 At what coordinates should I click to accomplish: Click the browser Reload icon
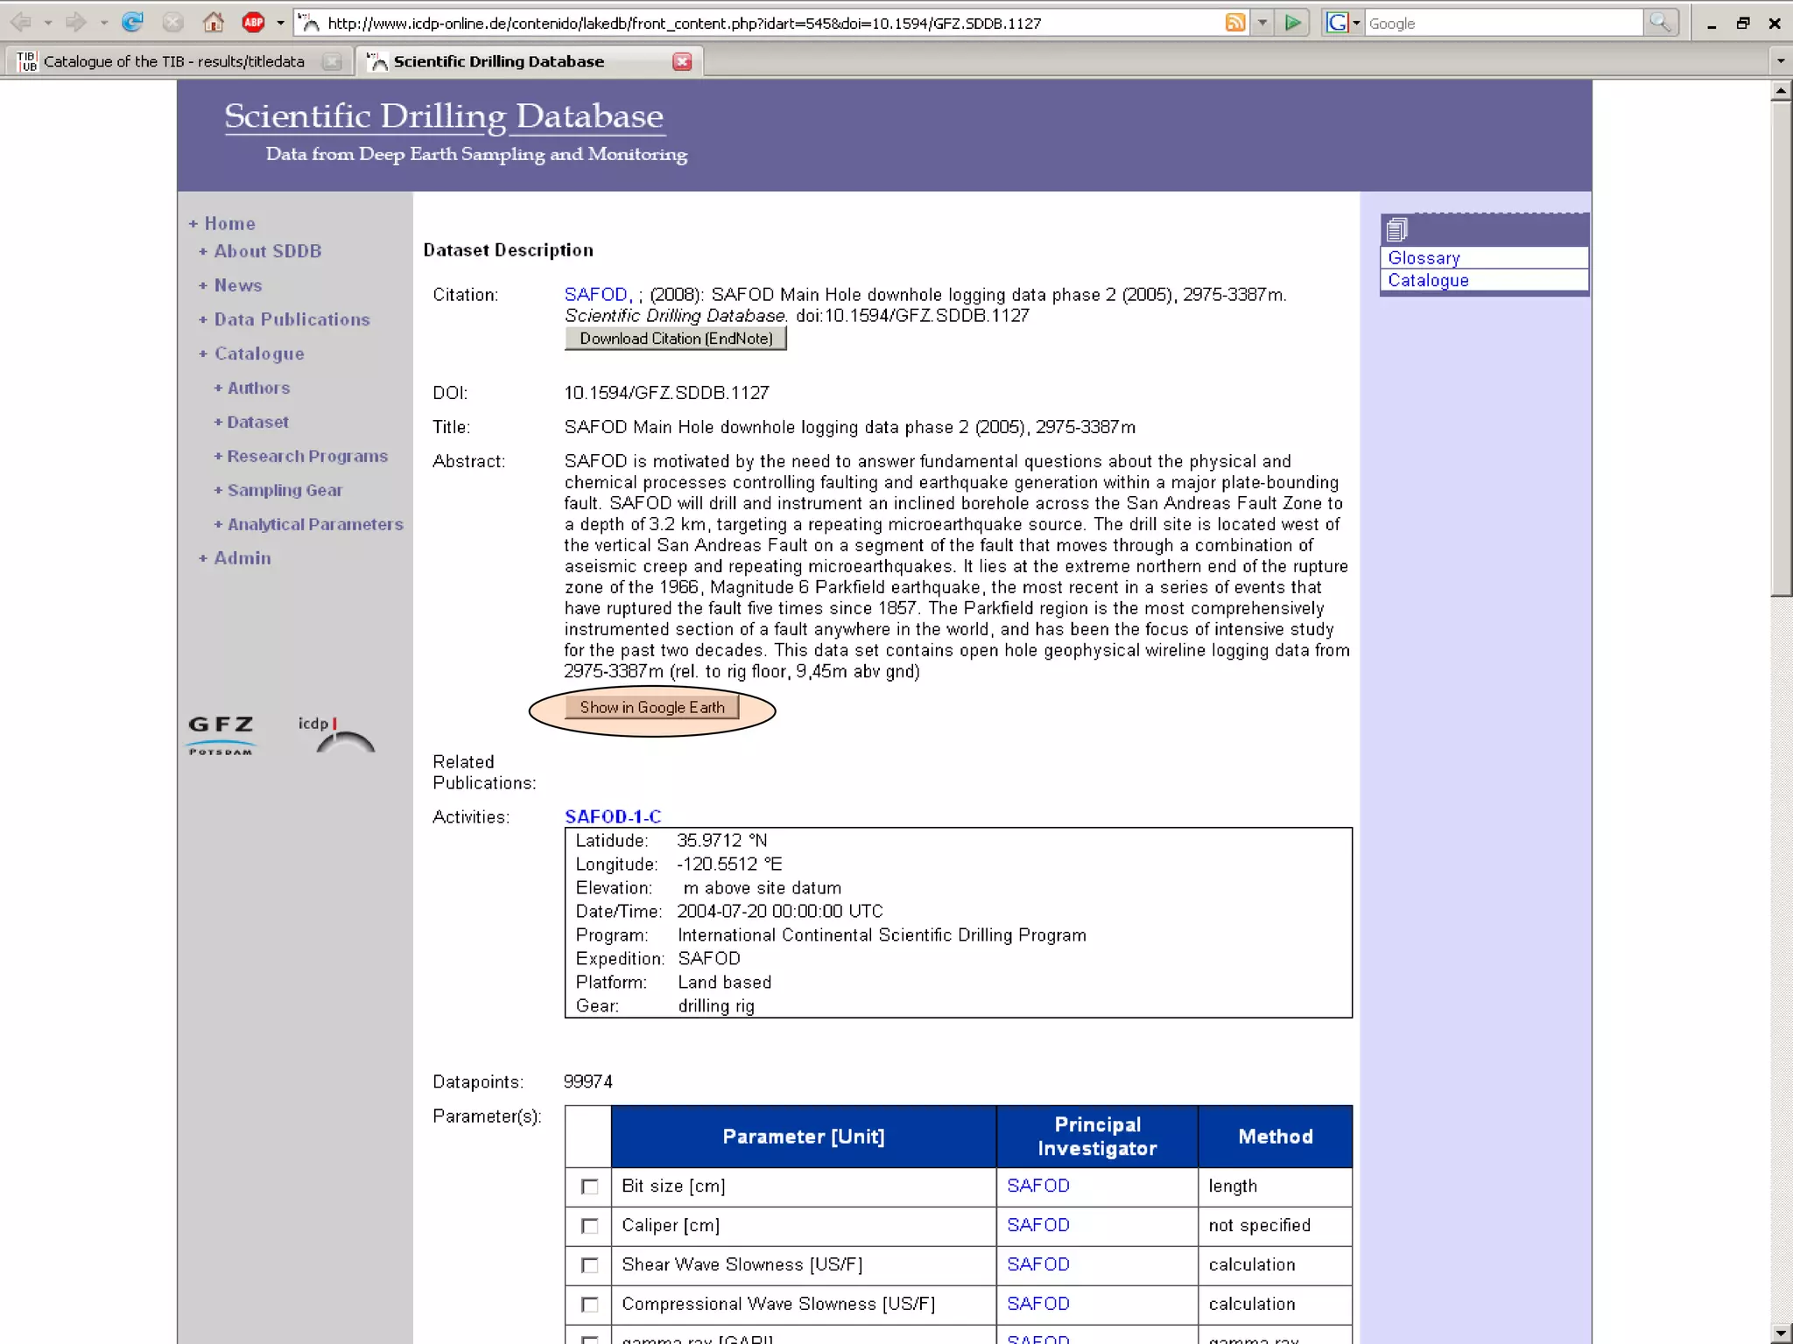coord(132,23)
